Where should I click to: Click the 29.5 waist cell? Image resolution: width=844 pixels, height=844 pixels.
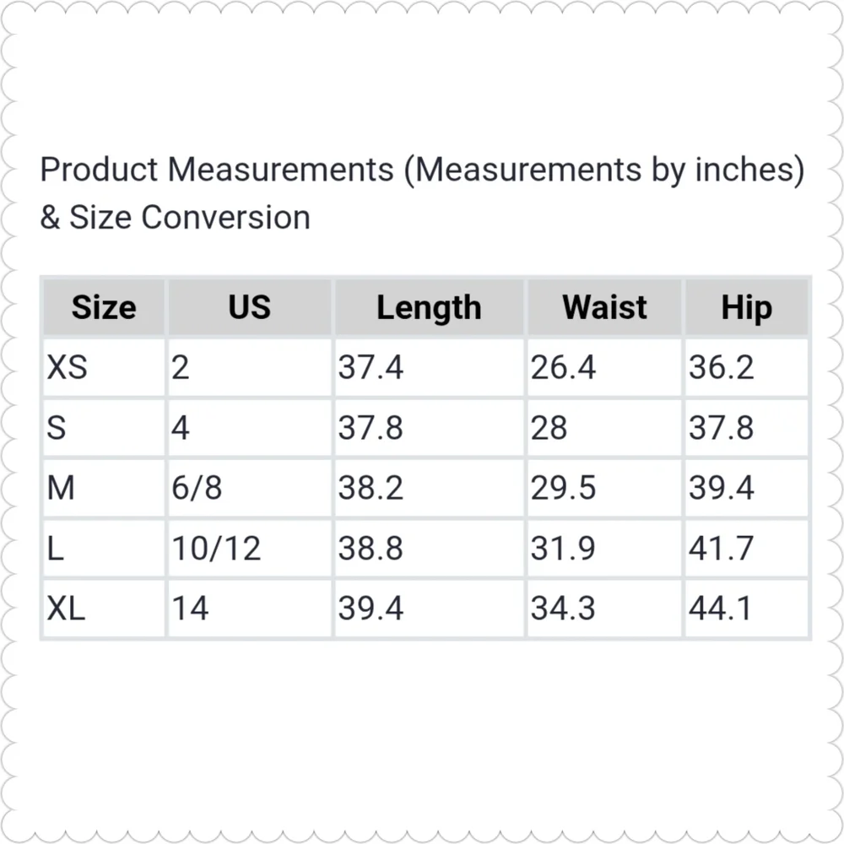point(604,488)
